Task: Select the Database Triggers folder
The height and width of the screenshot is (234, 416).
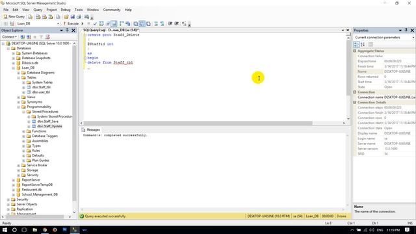Action: pyautogui.click(x=45, y=136)
